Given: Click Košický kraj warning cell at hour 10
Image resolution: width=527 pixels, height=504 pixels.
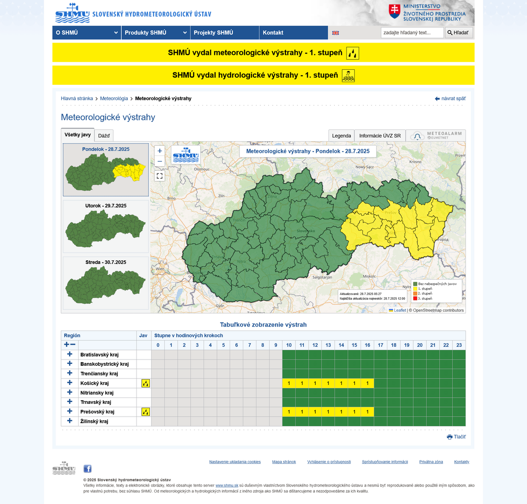Looking at the screenshot, I should tap(289, 383).
